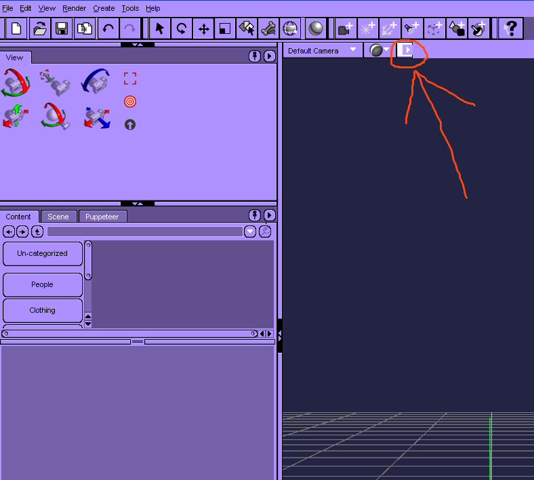The height and width of the screenshot is (480, 534).
Task: Create a new distant light
Action: tap(390, 28)
